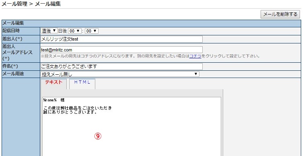
Task: Click the この度は弊社商品をご注文いただき line
Action: [78, 108]
